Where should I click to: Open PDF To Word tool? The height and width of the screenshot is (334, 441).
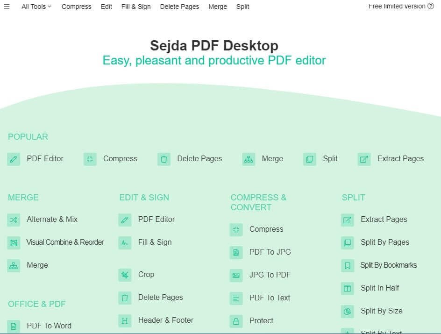[49, 326]
